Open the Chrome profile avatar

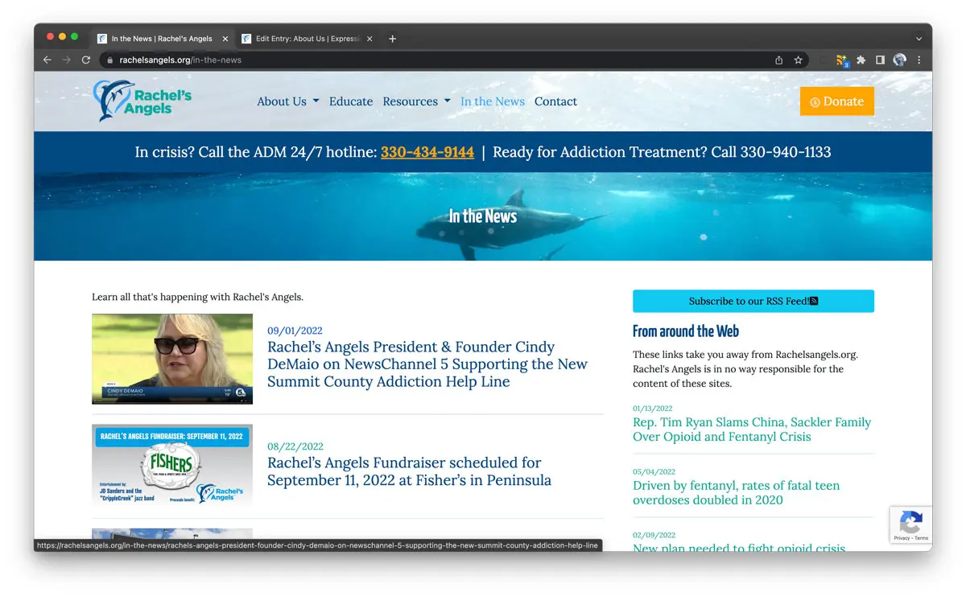[900, 60]
